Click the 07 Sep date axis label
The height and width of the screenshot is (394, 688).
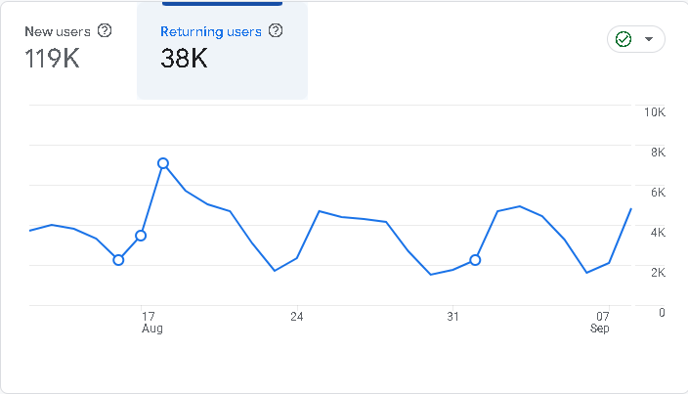601,323
